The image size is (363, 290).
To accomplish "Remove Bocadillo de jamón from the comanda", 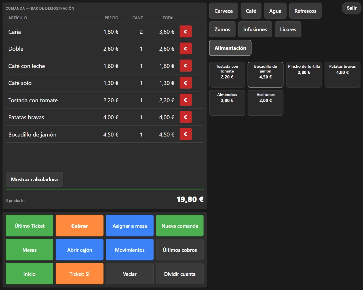I will pyautogui.click(x=186, y=134).
